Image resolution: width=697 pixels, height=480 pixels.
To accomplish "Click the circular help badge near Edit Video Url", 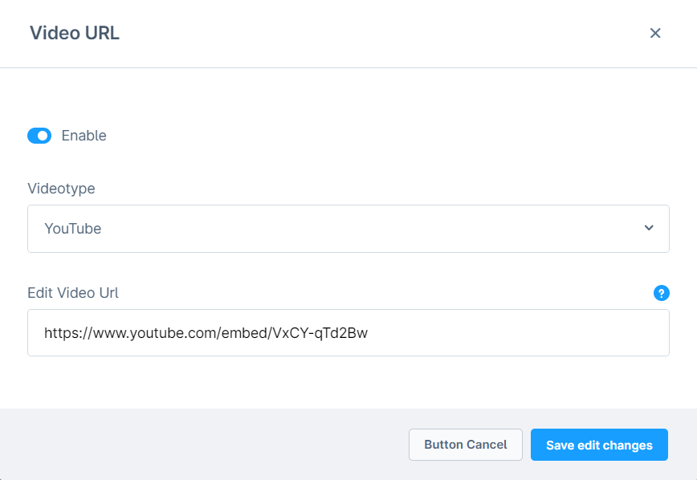I will point(661,293).
